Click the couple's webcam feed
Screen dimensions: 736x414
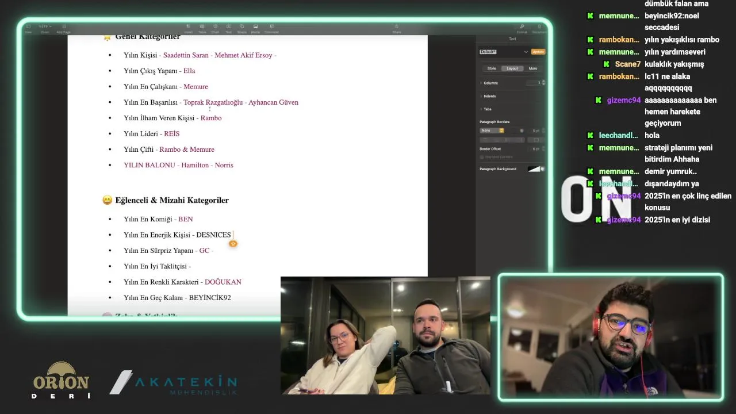point(385,335)
